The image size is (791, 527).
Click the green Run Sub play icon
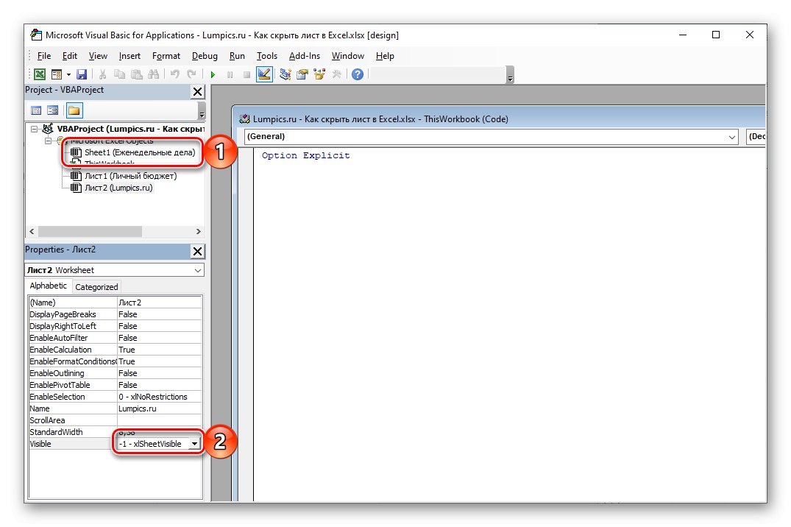point(213,75)
